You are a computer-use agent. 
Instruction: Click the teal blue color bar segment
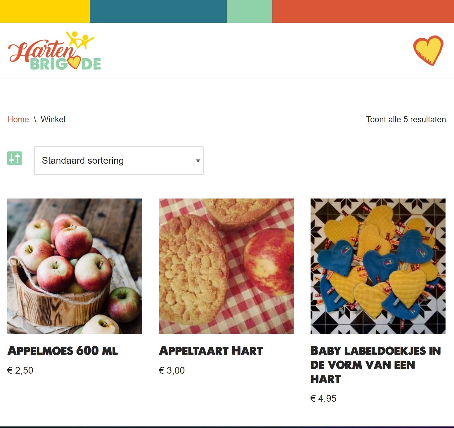pyautogui.click(x=158, y=11)
